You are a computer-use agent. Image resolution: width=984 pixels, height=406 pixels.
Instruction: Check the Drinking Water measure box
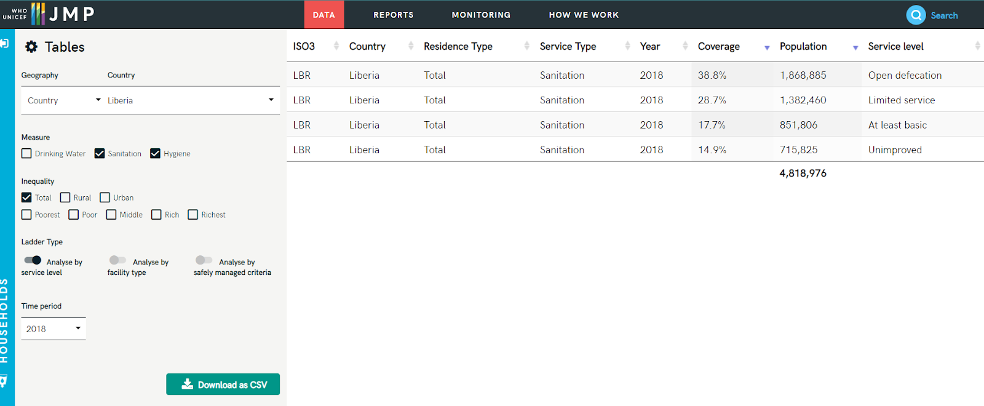click(26, 153)
